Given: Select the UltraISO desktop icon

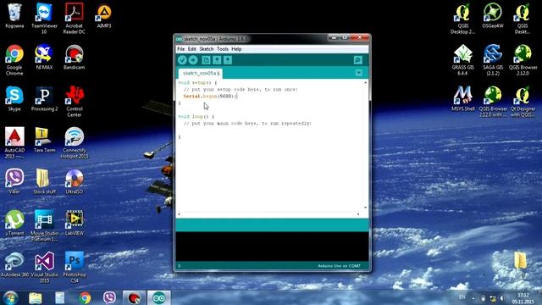Looking at the screenshot, I should tap(74, 181).
